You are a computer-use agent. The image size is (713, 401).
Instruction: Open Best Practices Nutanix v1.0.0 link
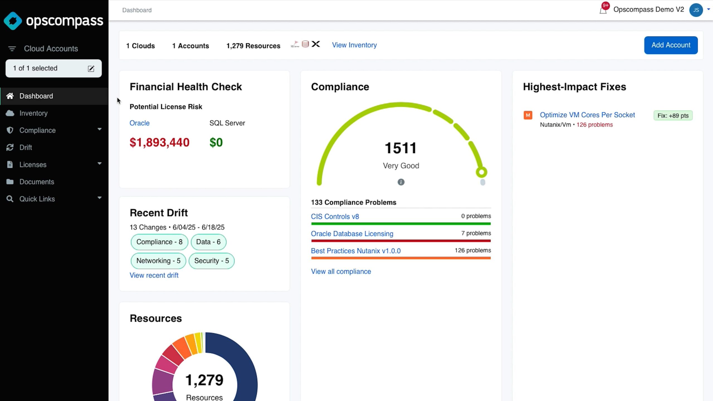tap(356, 251)
